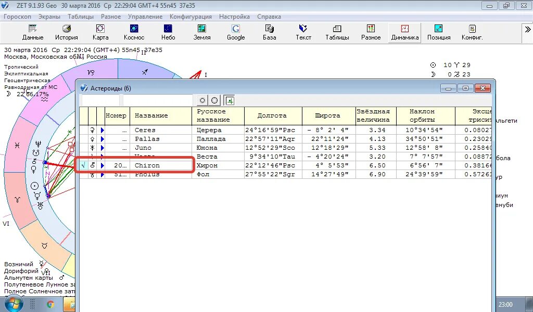Sort by the Долгота column header

pyautogui.click(x=273, y=116)
